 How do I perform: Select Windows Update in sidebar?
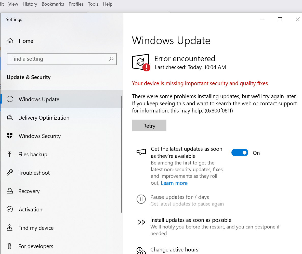pos(61,99)
